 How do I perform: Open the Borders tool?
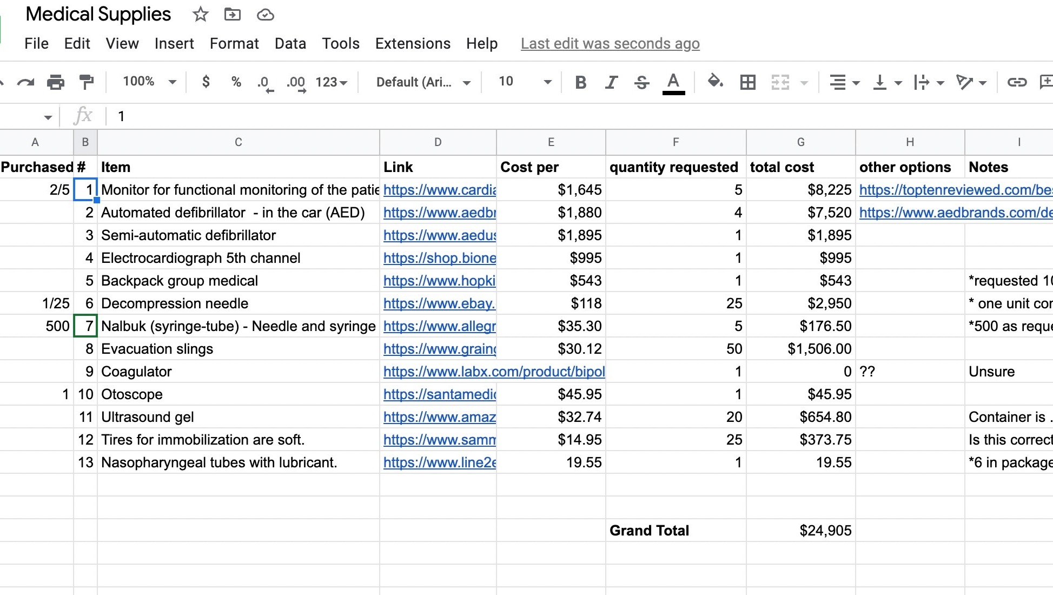(748, 82)
